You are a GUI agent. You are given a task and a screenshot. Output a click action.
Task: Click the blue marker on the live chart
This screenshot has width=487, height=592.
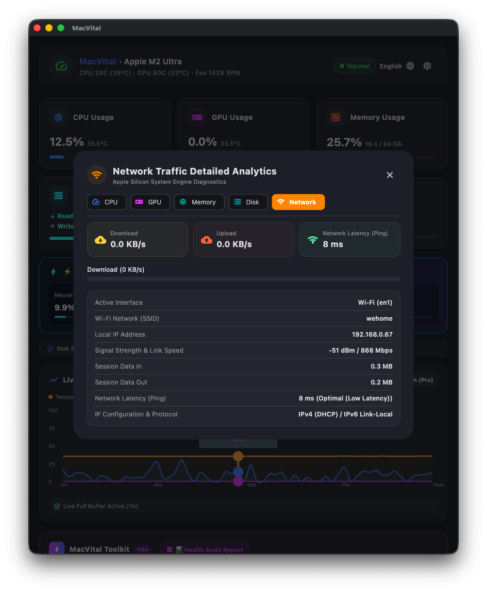click(238, 472)
